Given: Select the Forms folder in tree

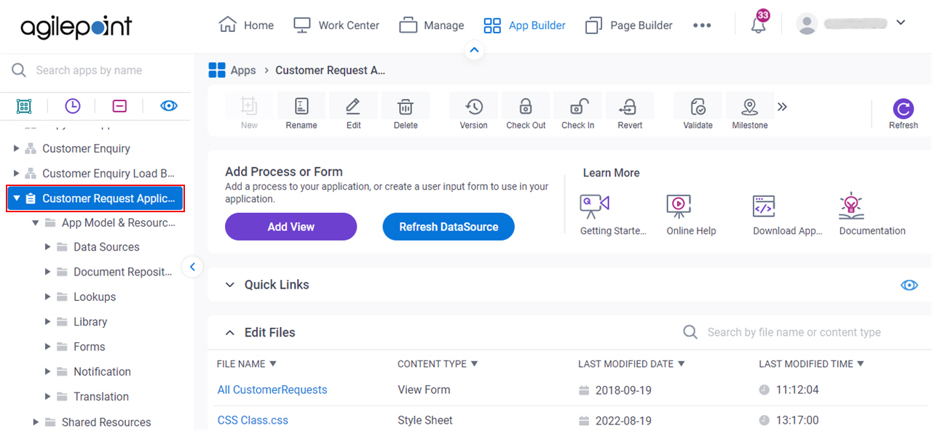Looking at the screenshot, I should pos(89,347).
